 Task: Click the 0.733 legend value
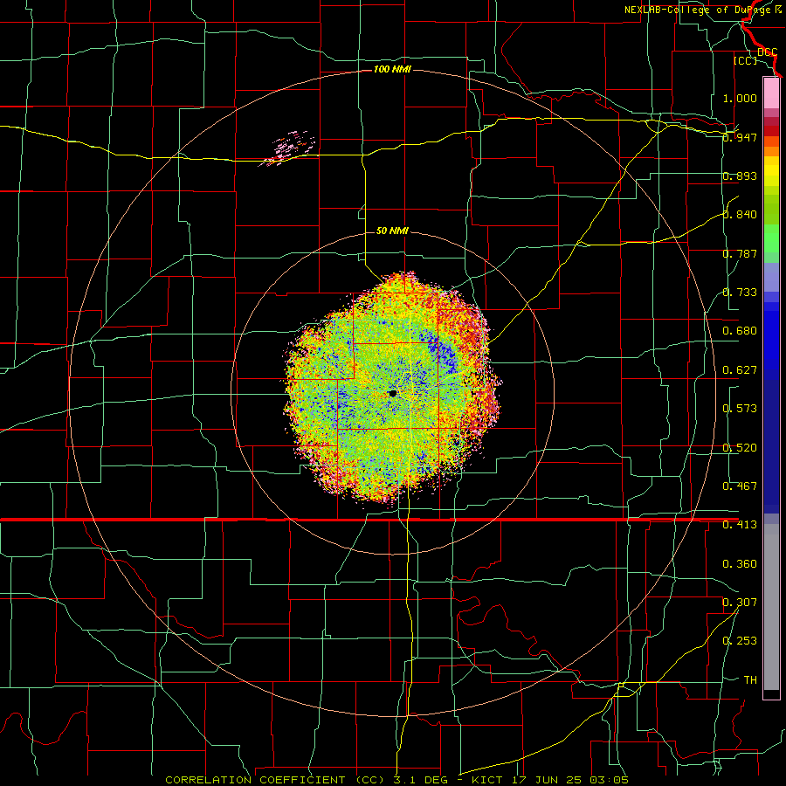(740, 293)
